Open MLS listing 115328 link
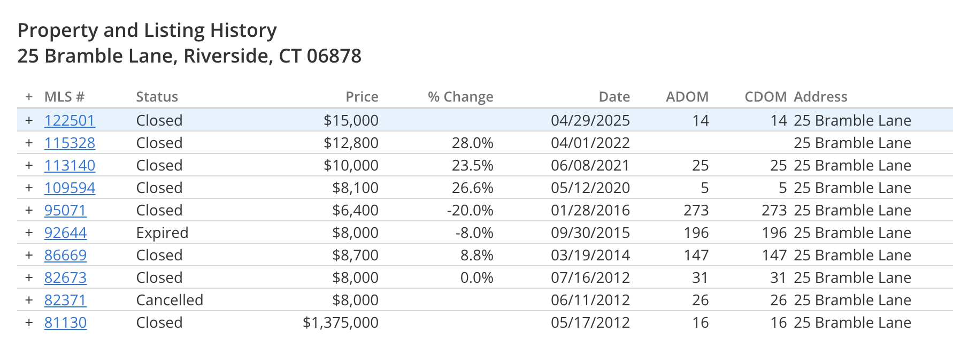Image resolution: width=953 pixels, height=355 pixels. 70,143
